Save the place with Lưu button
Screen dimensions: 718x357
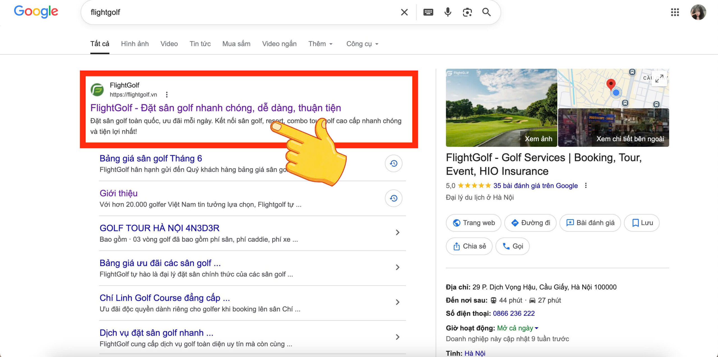click(642, 223)
